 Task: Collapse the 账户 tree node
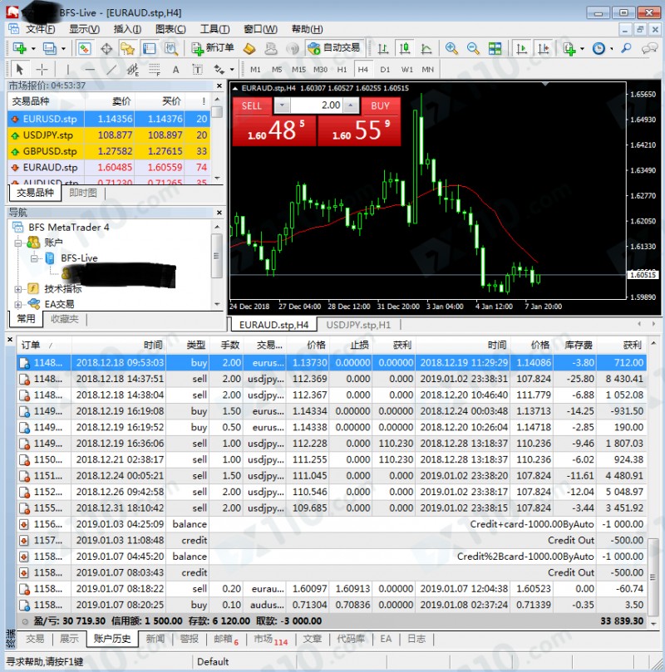point(18,243)
